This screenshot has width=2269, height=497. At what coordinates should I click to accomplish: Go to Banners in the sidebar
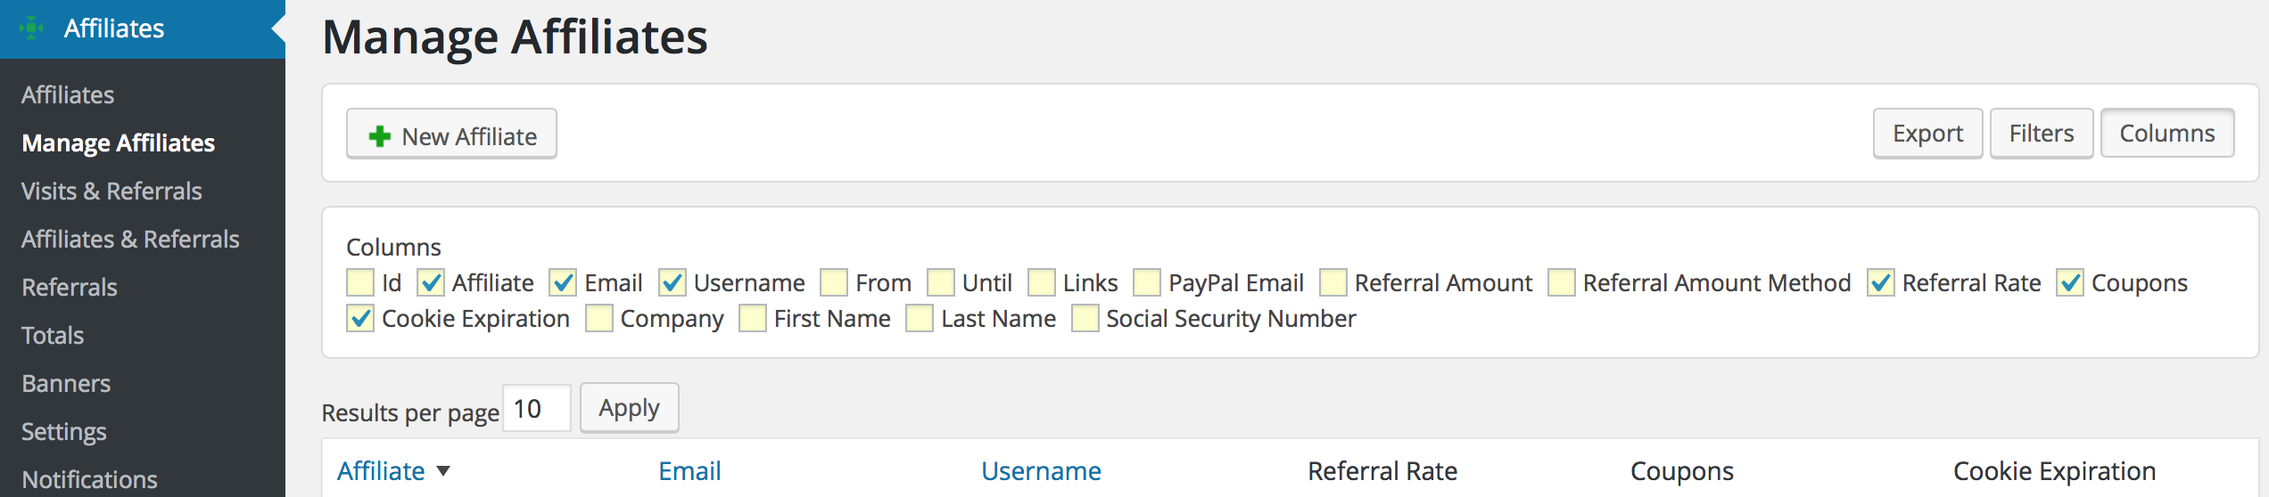pyautogui.click(x=66, y=384)
